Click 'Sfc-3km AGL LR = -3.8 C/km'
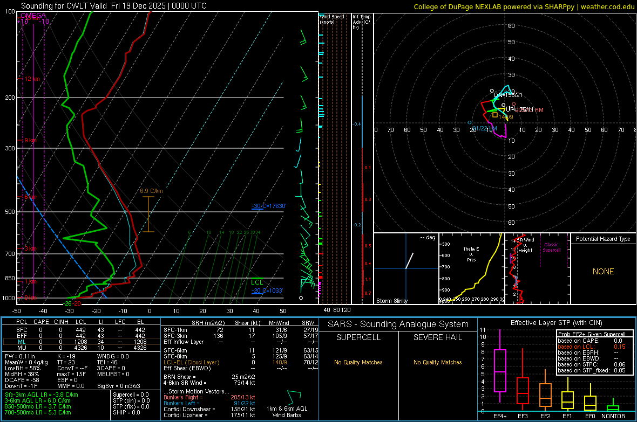Image resolution: width=637 pixels, height=422 pixels. (42, 395)
